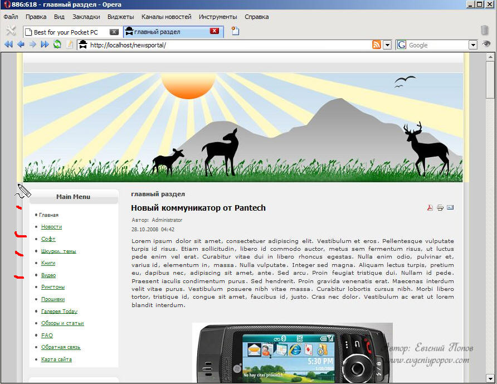The width and height of the screenshot is (497, 384).
Task: Open the closed tabs trash can
Action: [x=484, y=31]
